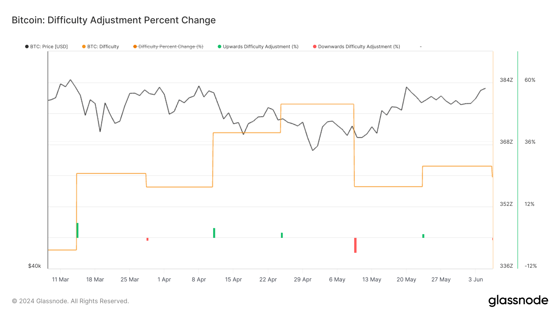This screenshot has height=315, width=560.
Task: Click the chart title text
Action: [x=114, y=20]
